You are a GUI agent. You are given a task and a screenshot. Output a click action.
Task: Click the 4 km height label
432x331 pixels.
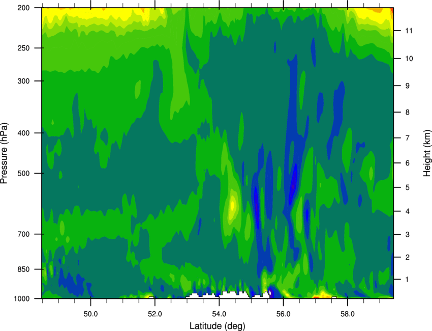click(408, 211)
